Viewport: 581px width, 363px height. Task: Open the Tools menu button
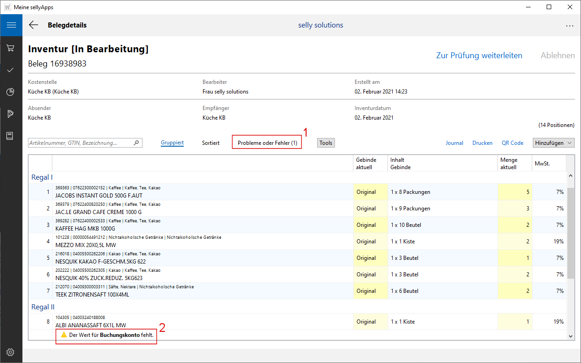tap(326, 143)
